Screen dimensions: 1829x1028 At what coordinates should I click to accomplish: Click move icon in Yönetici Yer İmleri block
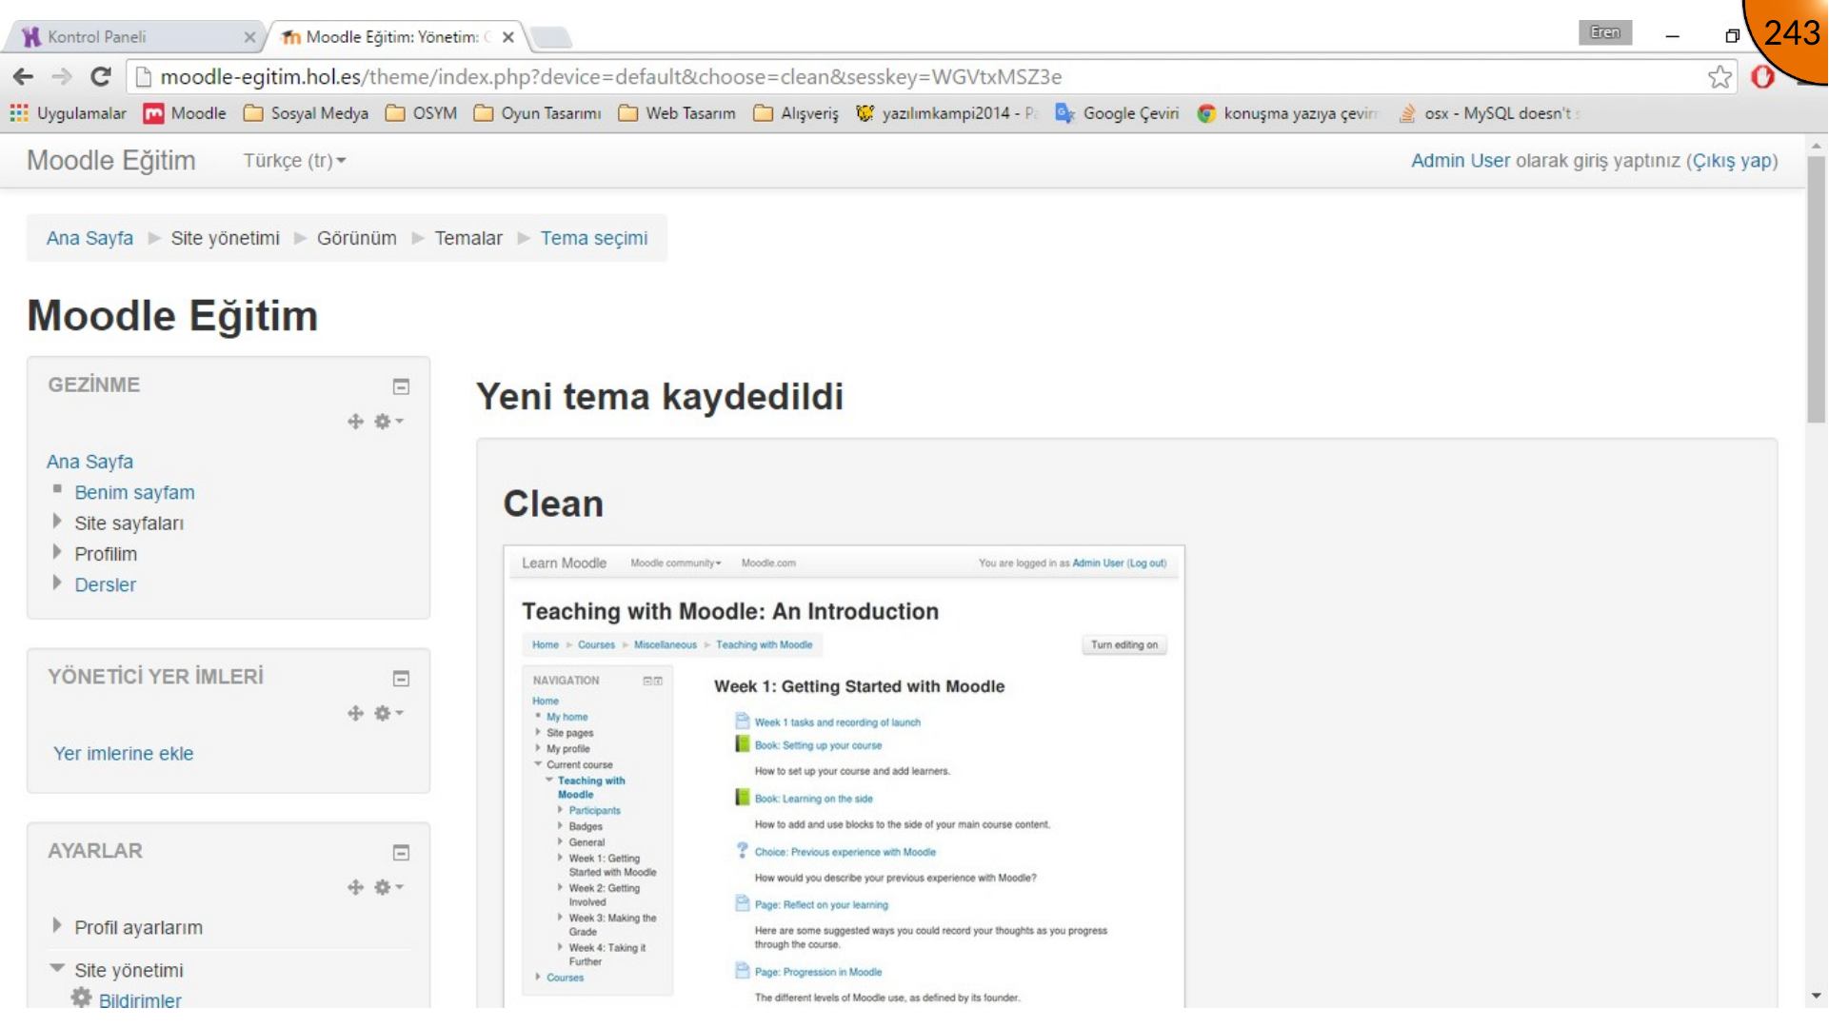point(355,713)
